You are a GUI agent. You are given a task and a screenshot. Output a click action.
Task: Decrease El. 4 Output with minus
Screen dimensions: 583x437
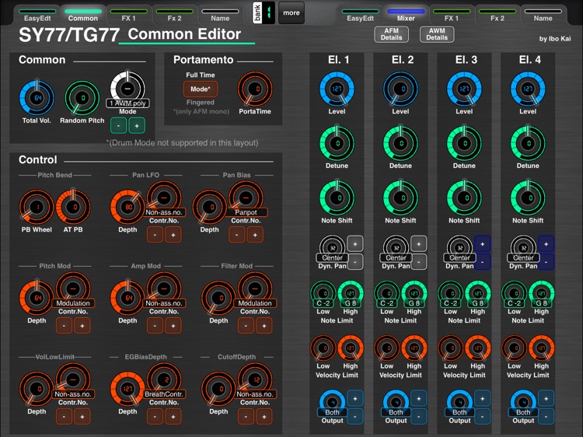pos(546,417)
